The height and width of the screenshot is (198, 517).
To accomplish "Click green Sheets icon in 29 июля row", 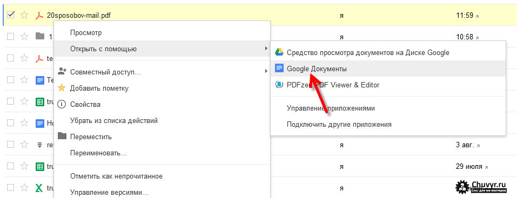I will [x=39, y=166].
